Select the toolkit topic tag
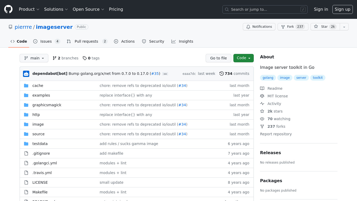Image resolution: width=357 pixels, height=201 pixels. tap(318, 78)
